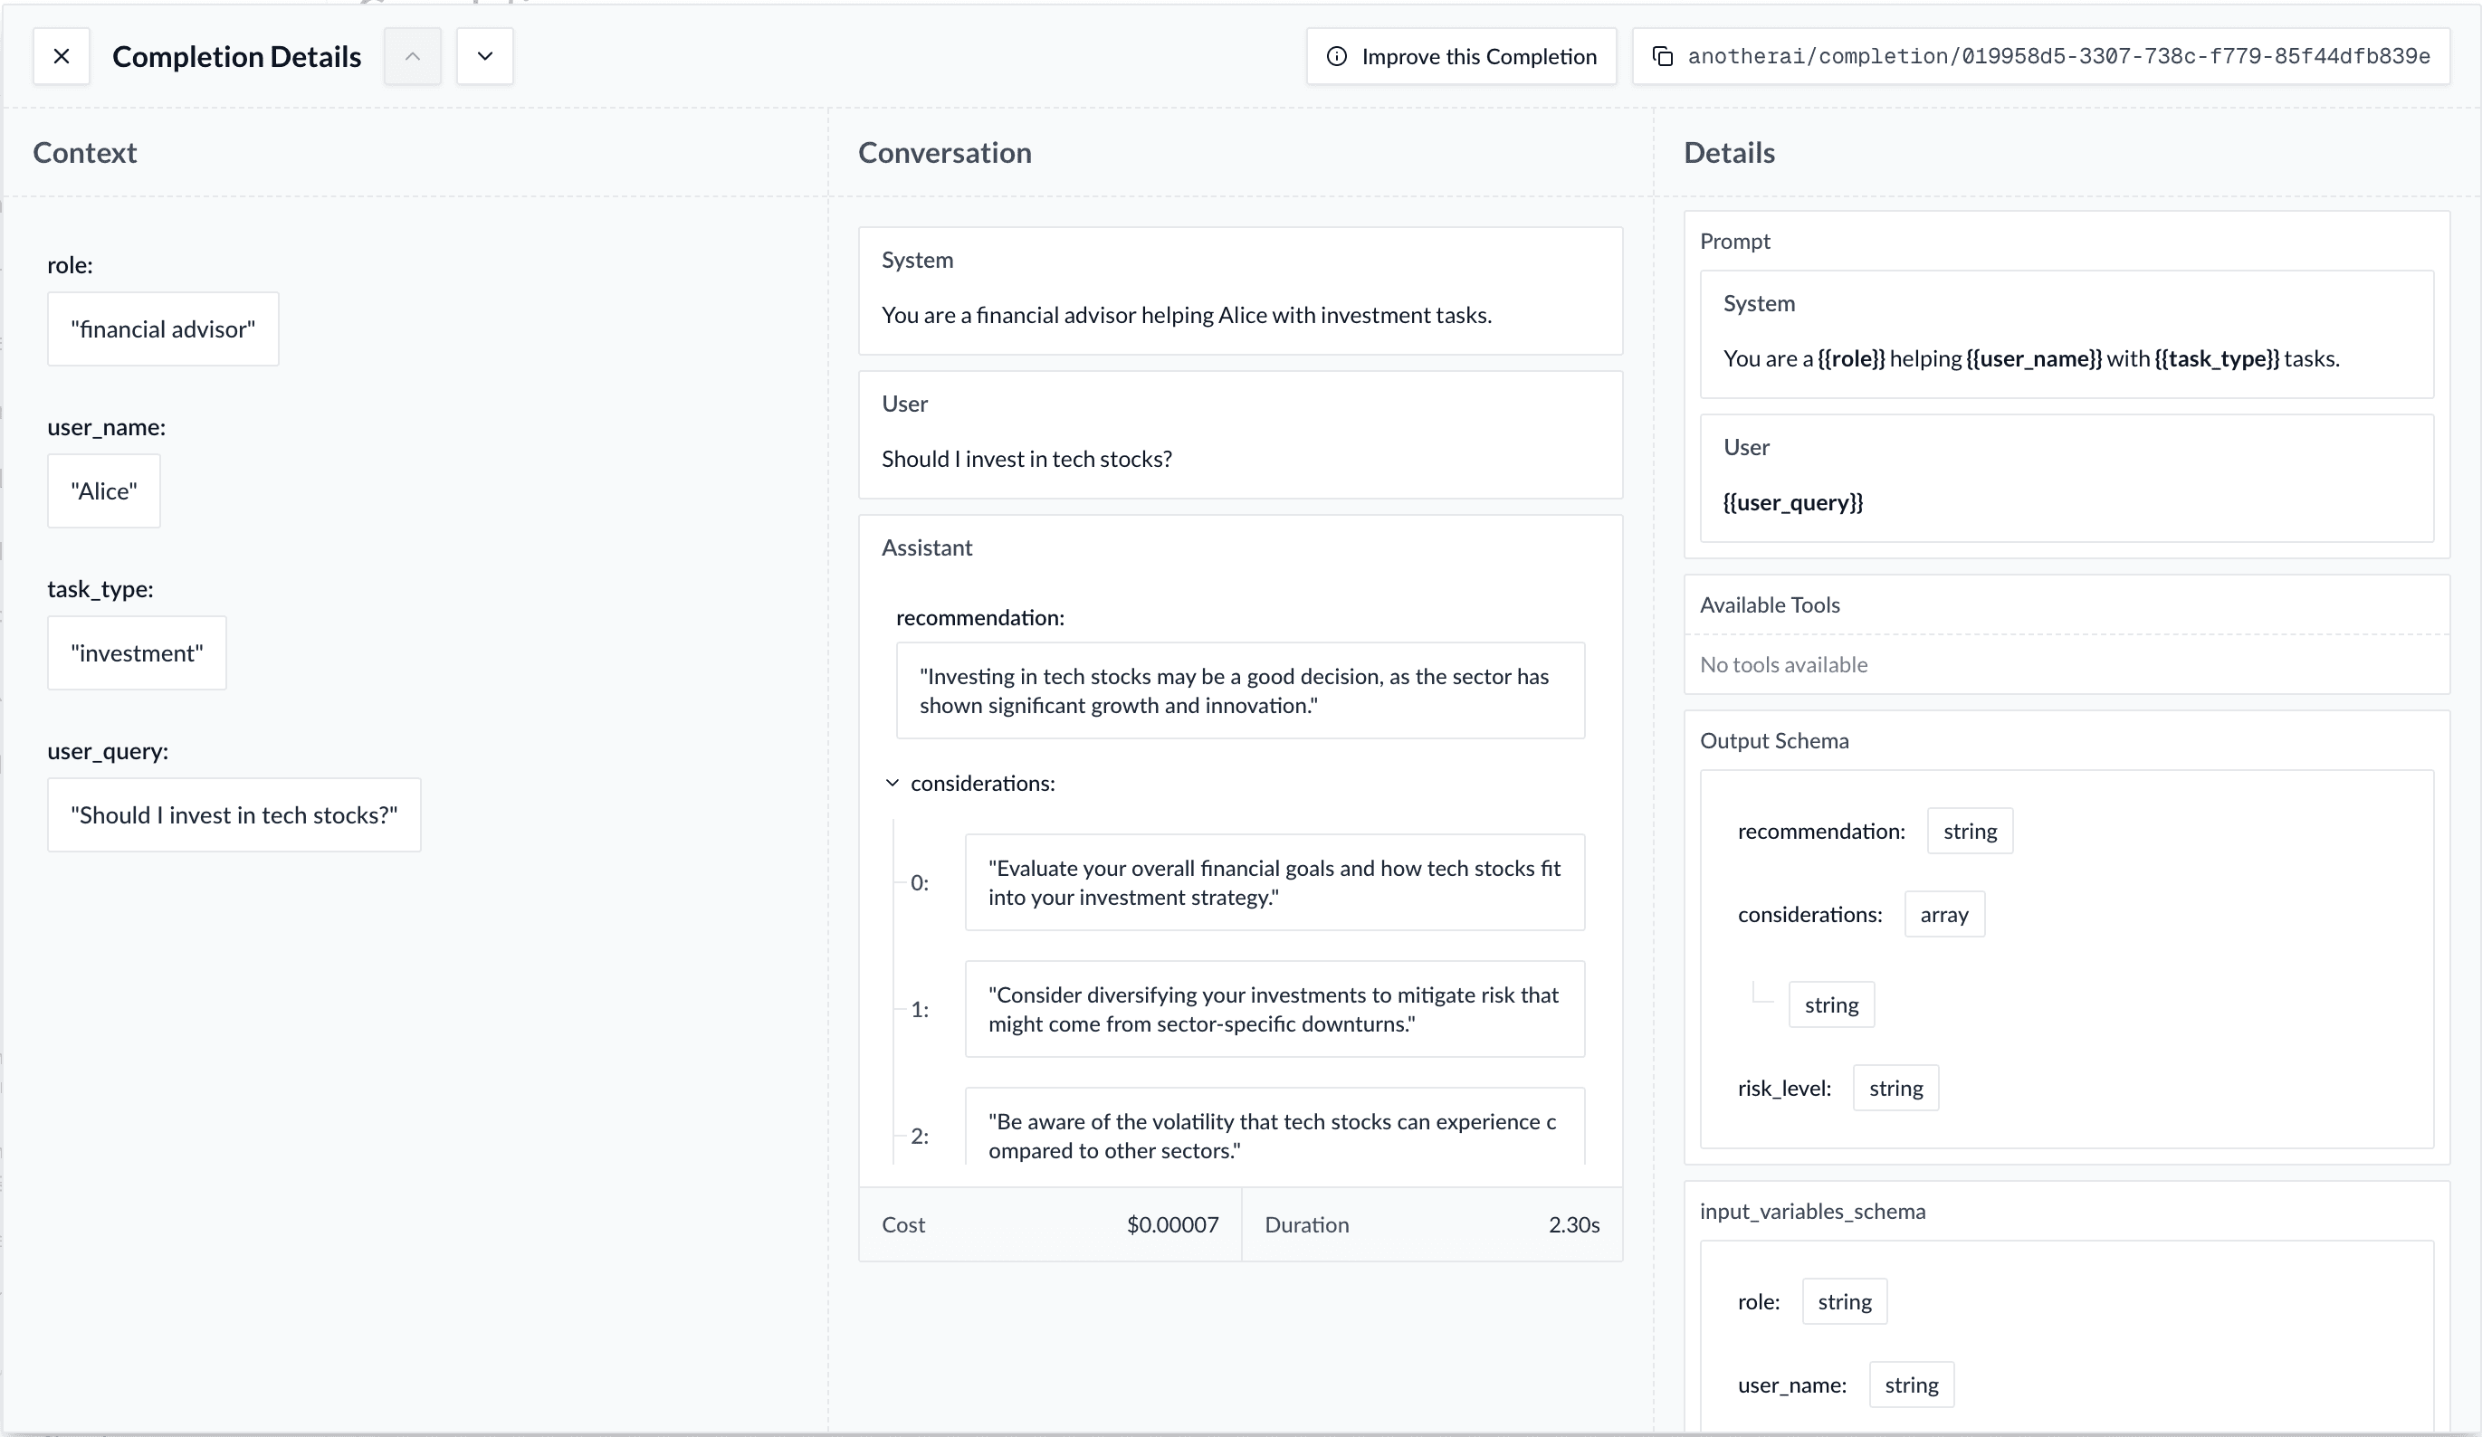Navigate to the previous completion with the up chevron
Screen dimensions: 2482x1437
[x=412, y=56]
